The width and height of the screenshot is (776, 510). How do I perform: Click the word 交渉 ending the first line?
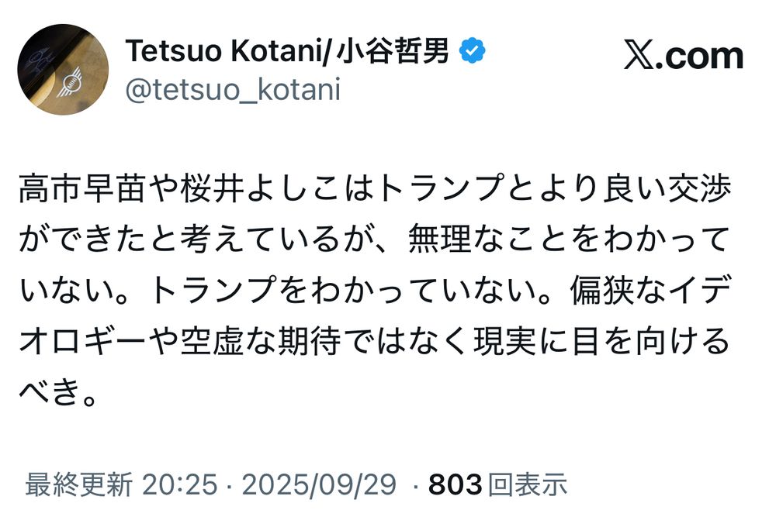pyautogui.click(x=700, y=188)
